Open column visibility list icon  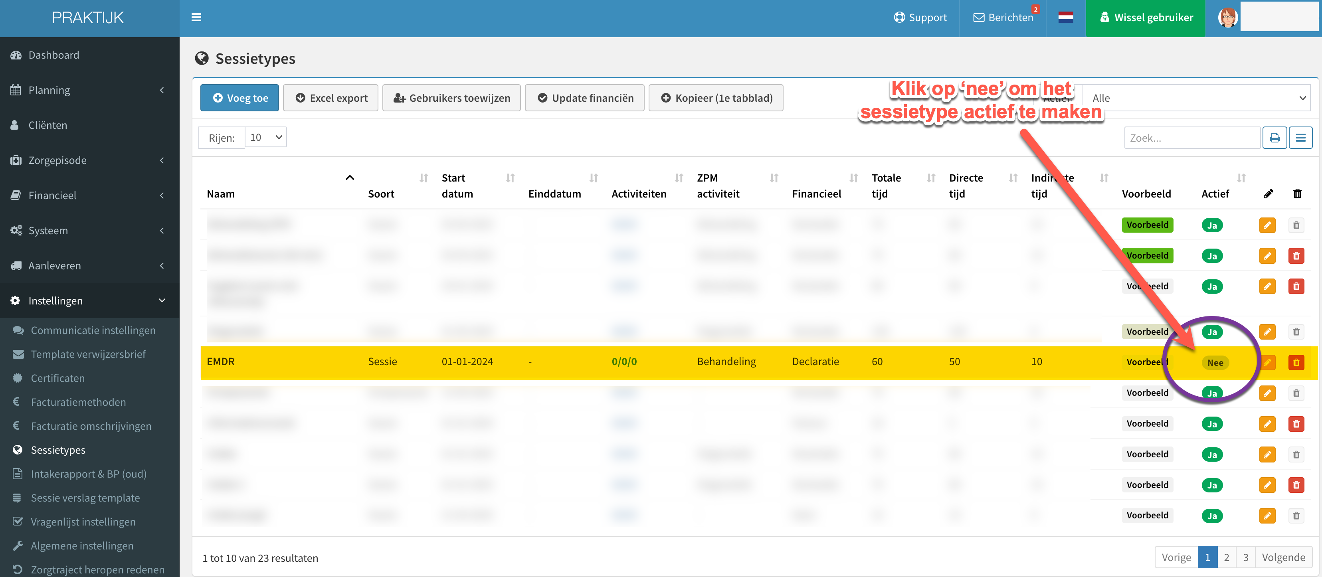[1300, 137]
